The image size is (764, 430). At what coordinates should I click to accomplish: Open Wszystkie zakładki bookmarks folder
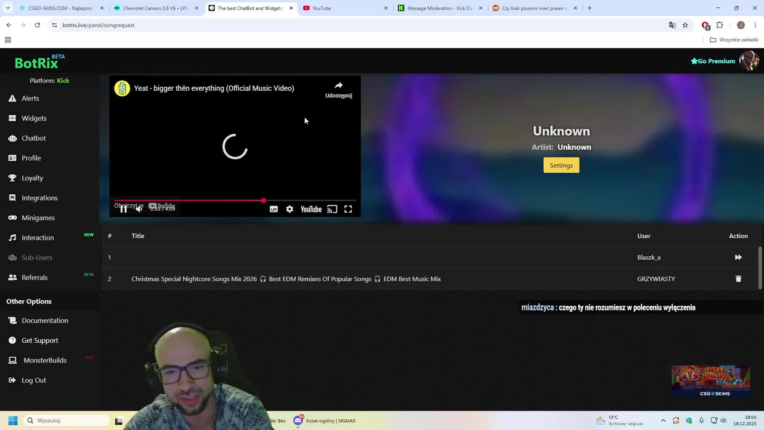pos(734,40)
